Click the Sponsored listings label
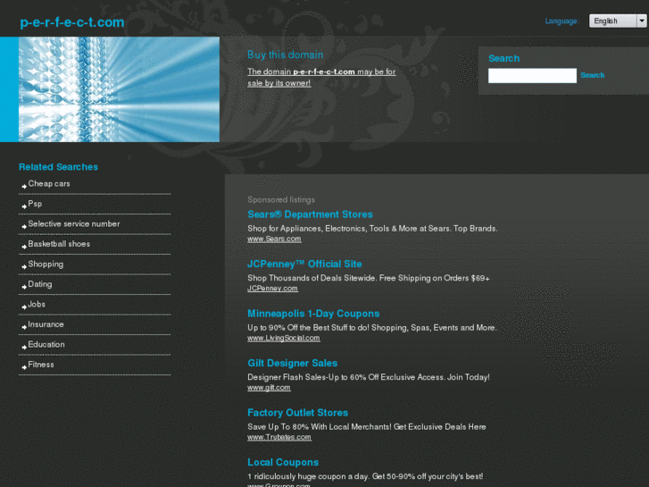 tap(281, 200)
